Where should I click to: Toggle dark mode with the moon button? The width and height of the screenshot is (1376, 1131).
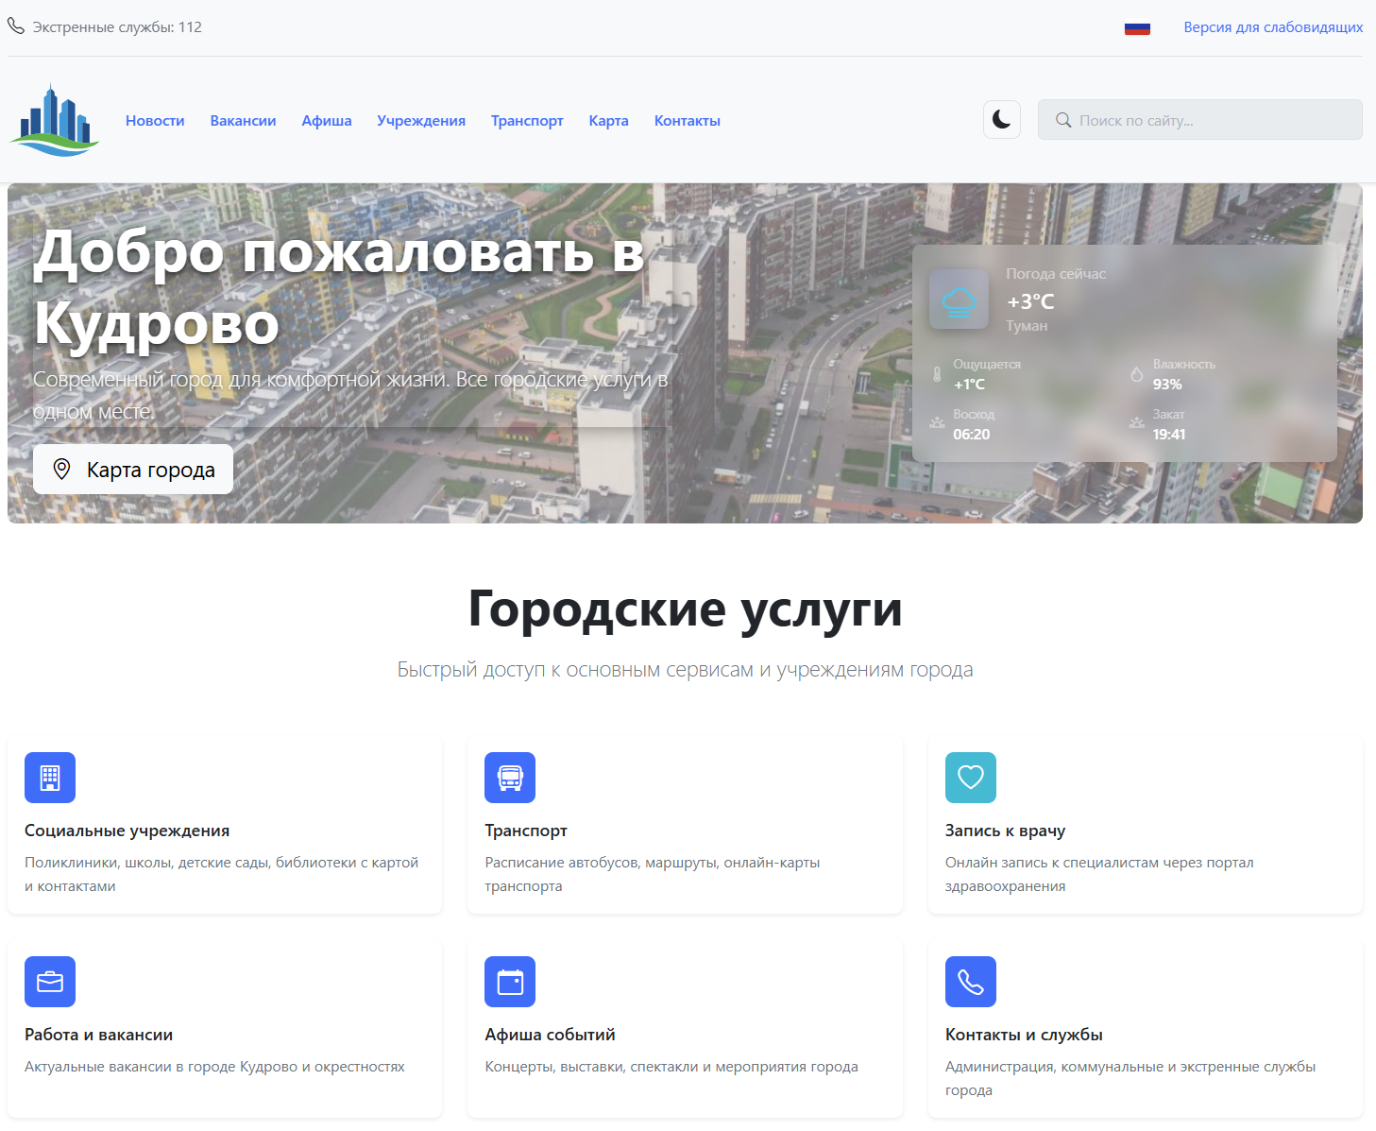1001,119
